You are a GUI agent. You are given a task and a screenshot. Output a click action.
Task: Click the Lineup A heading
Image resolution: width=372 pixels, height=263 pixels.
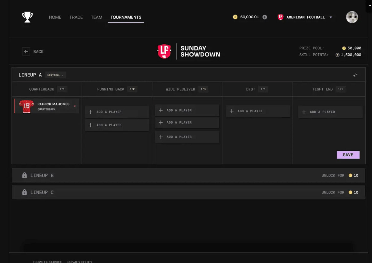30,75
